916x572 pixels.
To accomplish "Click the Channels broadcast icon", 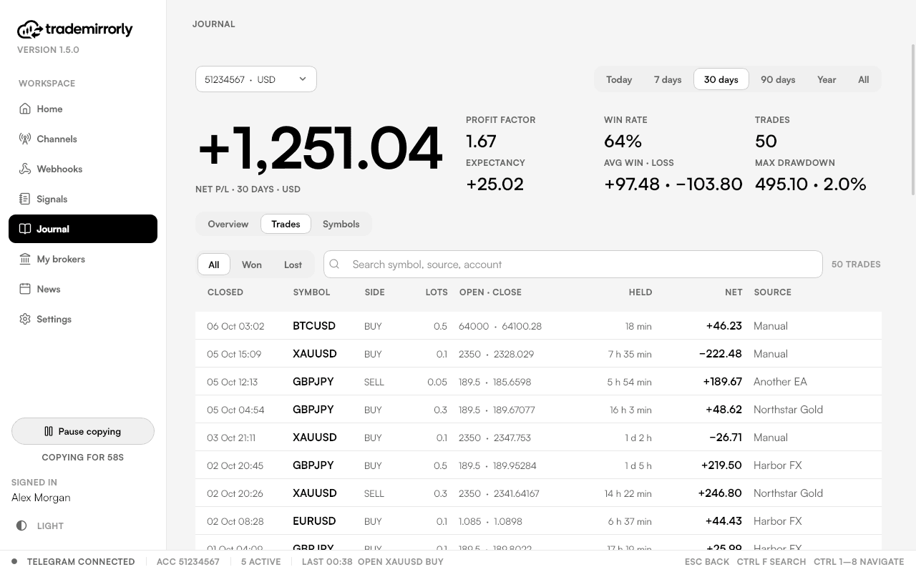I will pos(25,139).
